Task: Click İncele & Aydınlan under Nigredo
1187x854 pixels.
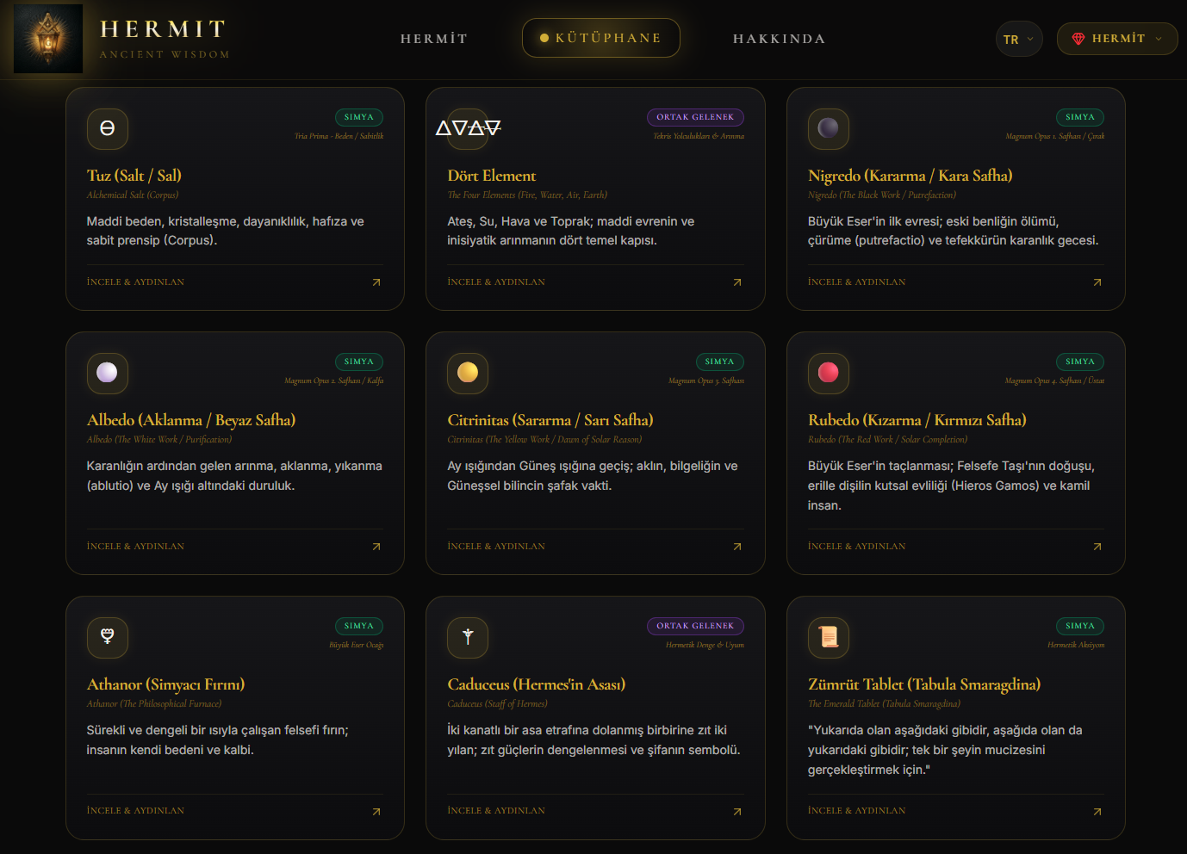Action: pos(857,282)
